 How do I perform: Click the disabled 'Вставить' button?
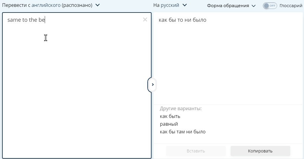[x=196, y=151]
